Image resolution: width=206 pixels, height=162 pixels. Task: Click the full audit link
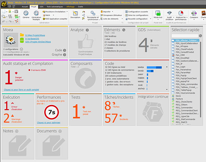[21, 89]
